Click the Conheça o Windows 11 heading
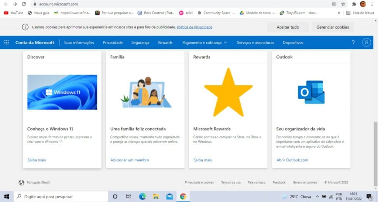Image resolution: width=378 pixels, height=202 pixels. (x=50, y=129)
